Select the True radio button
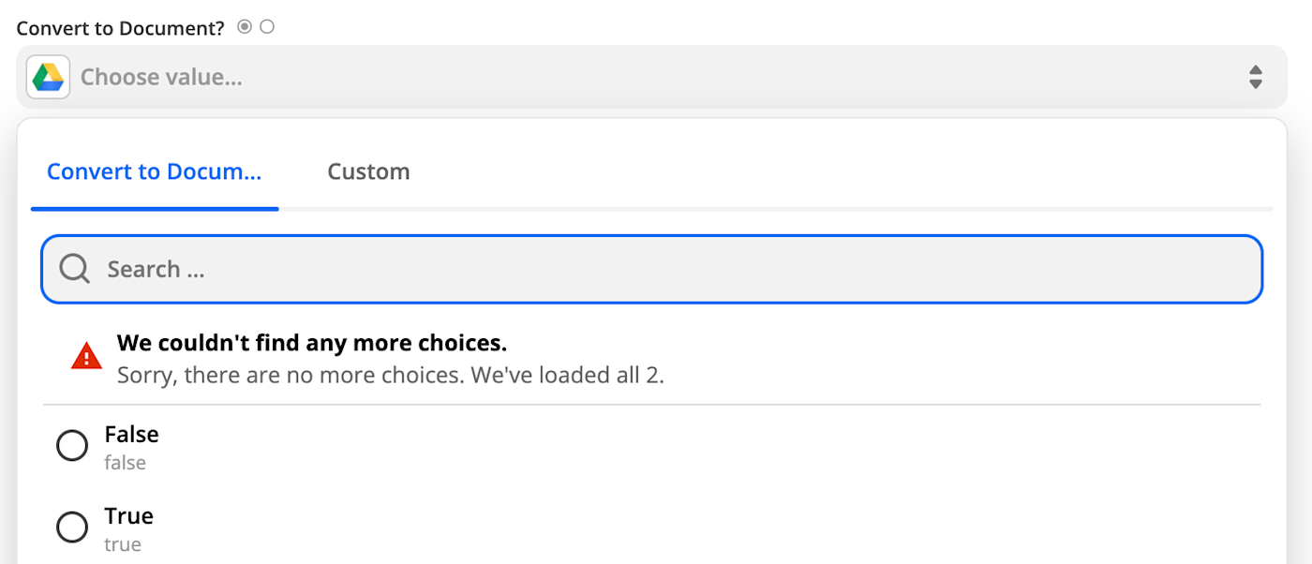Screen dimensions: 1312x564 coord(72,527)
